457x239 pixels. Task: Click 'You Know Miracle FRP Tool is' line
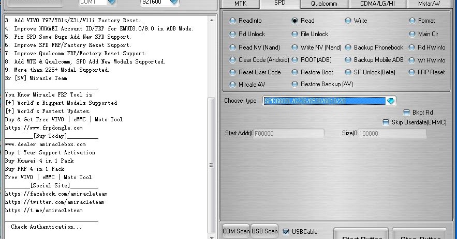(x=48, y=95)
